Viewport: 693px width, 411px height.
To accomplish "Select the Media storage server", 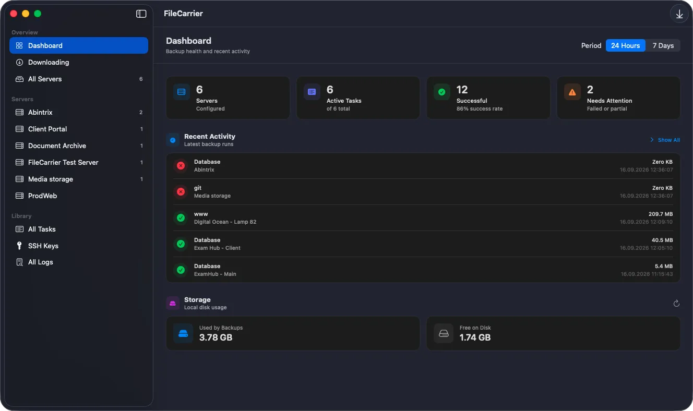I will tap(79, 179).
